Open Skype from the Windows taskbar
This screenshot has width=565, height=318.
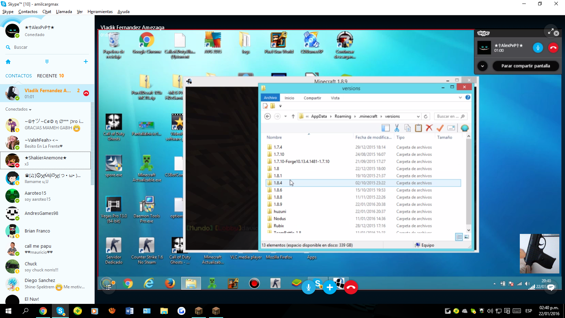pos(60,311)
